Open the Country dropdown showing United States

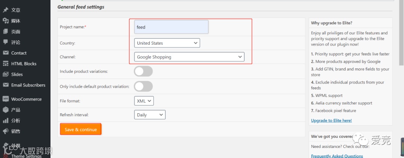click(x=167, y=43)
